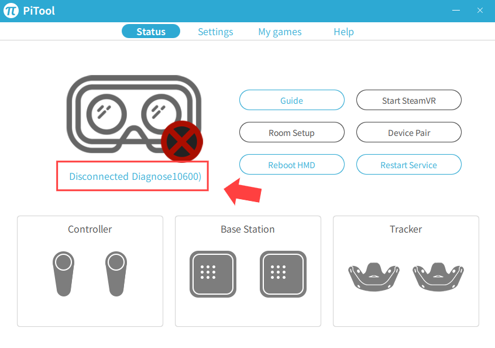Select the left base station icon
The width and height of the screenshot is (495, 348).
213,274
